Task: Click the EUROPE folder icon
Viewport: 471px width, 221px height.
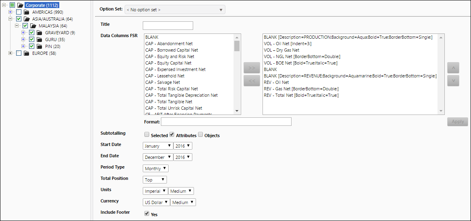Action: (27, 54)
